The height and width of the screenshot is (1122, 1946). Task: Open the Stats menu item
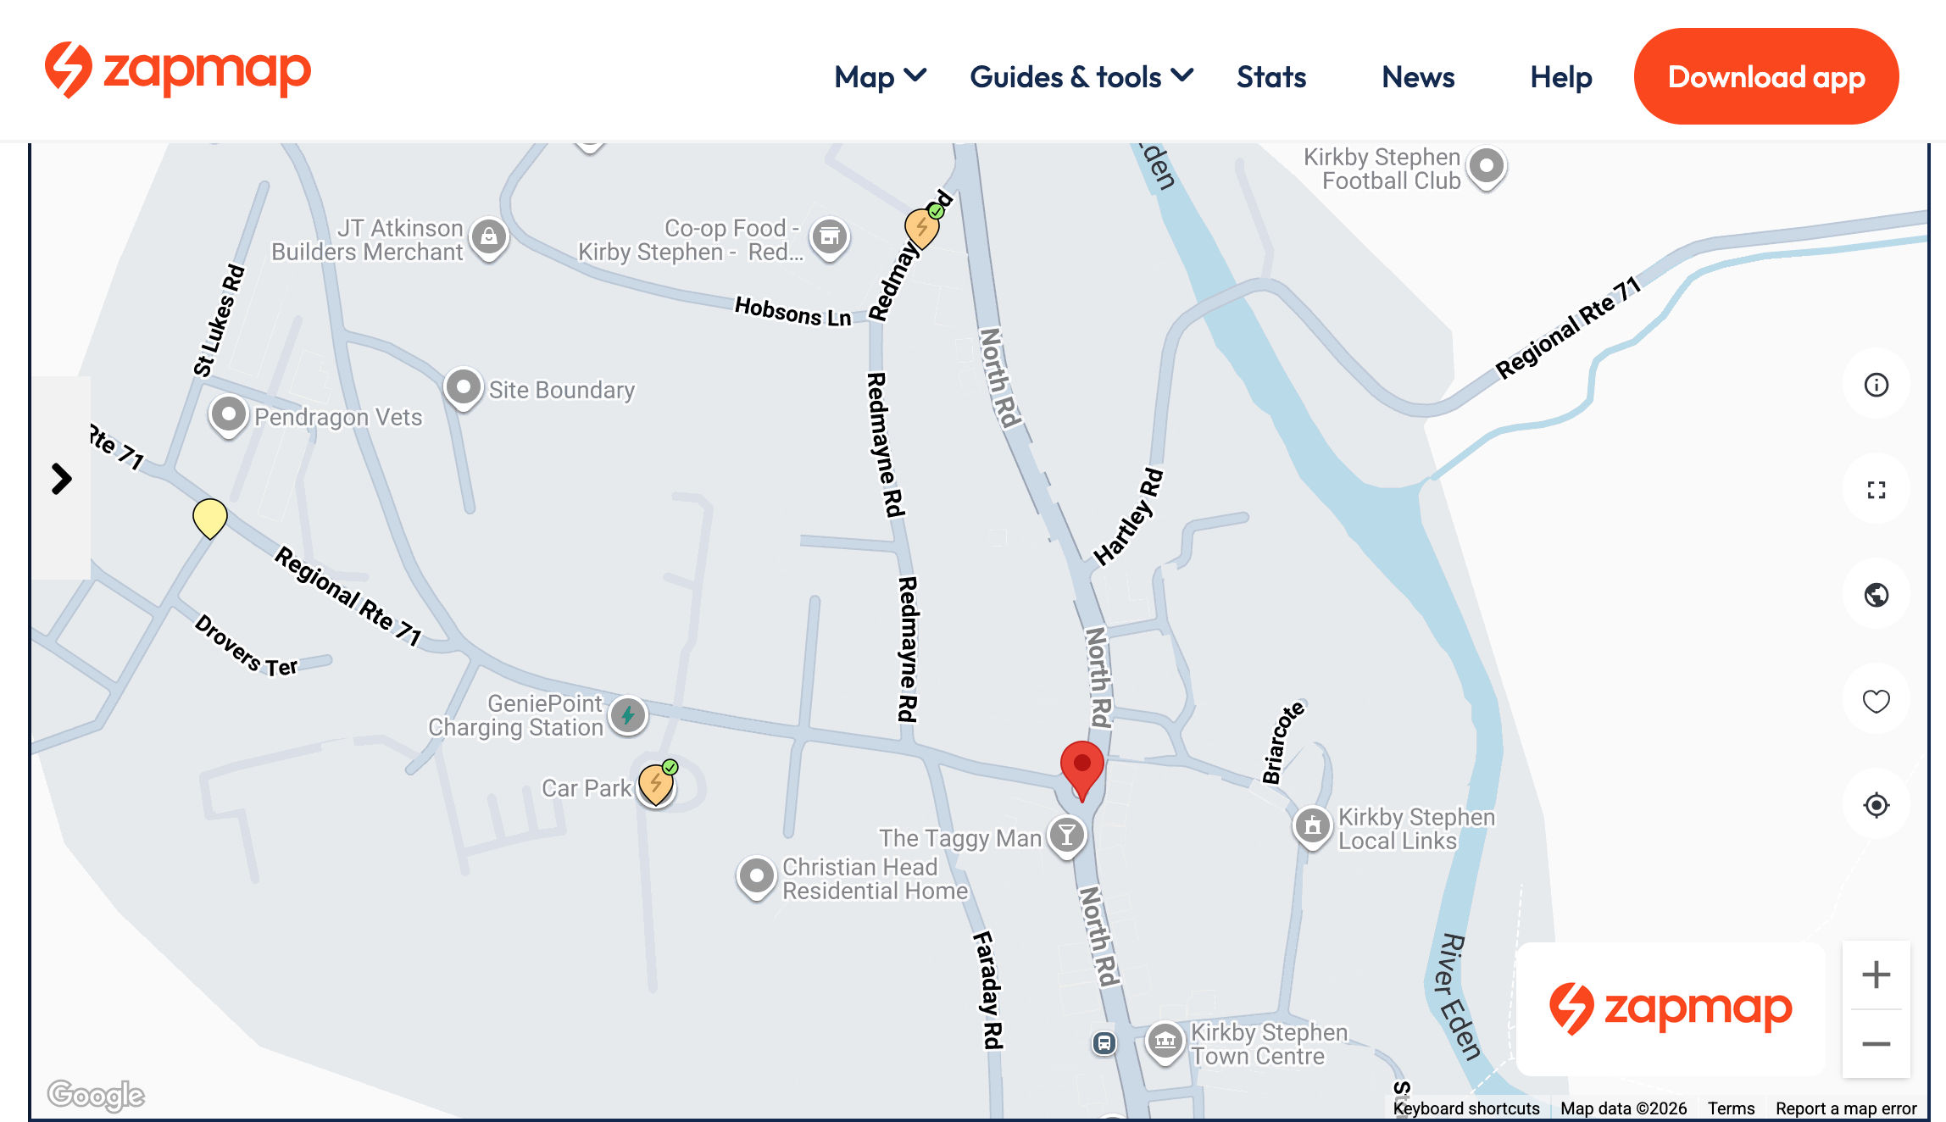pyautogui.click(x=1271, y=77)
